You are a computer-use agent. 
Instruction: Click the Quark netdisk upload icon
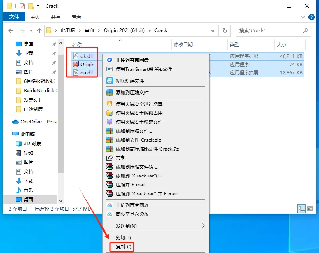[110, 60]
